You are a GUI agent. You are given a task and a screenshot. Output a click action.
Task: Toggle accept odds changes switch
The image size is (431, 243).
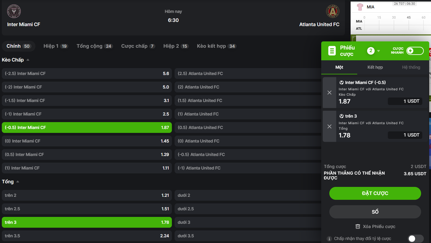tap(415, 238)
